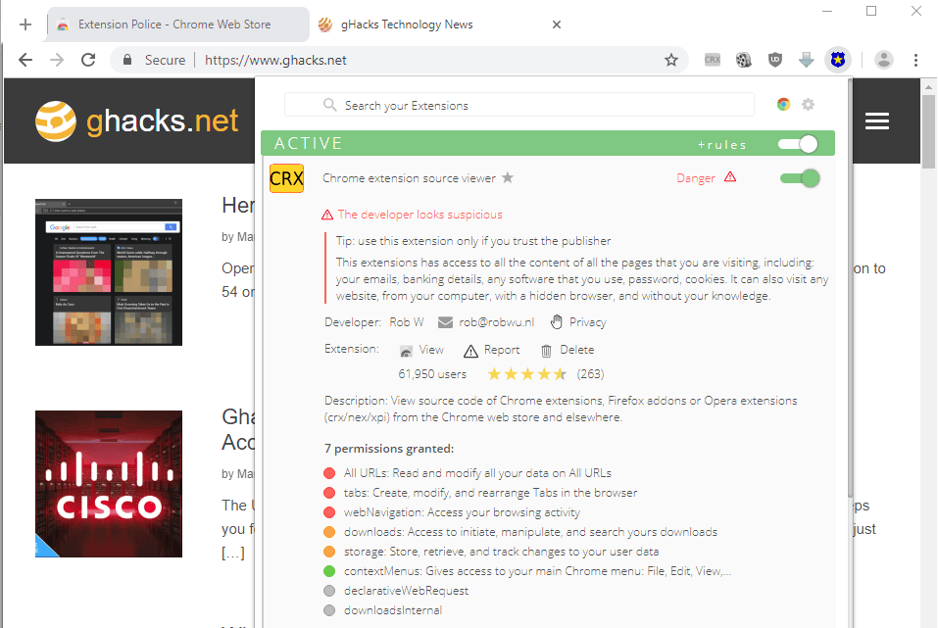The width and height of the screenshot is (938, 628).
Task: Click the 'Tip: use this extension' line
Action: pyautogui.click(x=473, y=241)
